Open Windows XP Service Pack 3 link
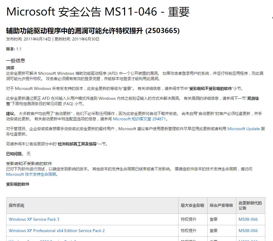Screen dimensions: 273x241 tap(34, 219)
